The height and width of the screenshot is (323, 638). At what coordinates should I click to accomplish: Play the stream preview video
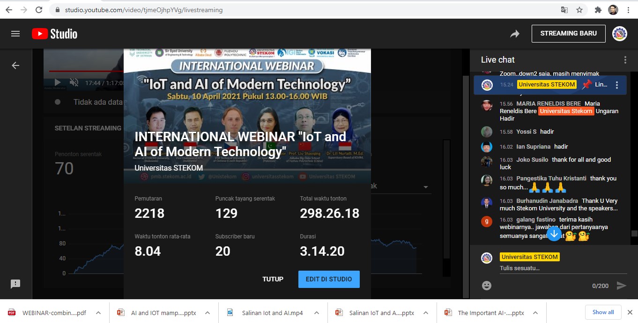(58, 83)
